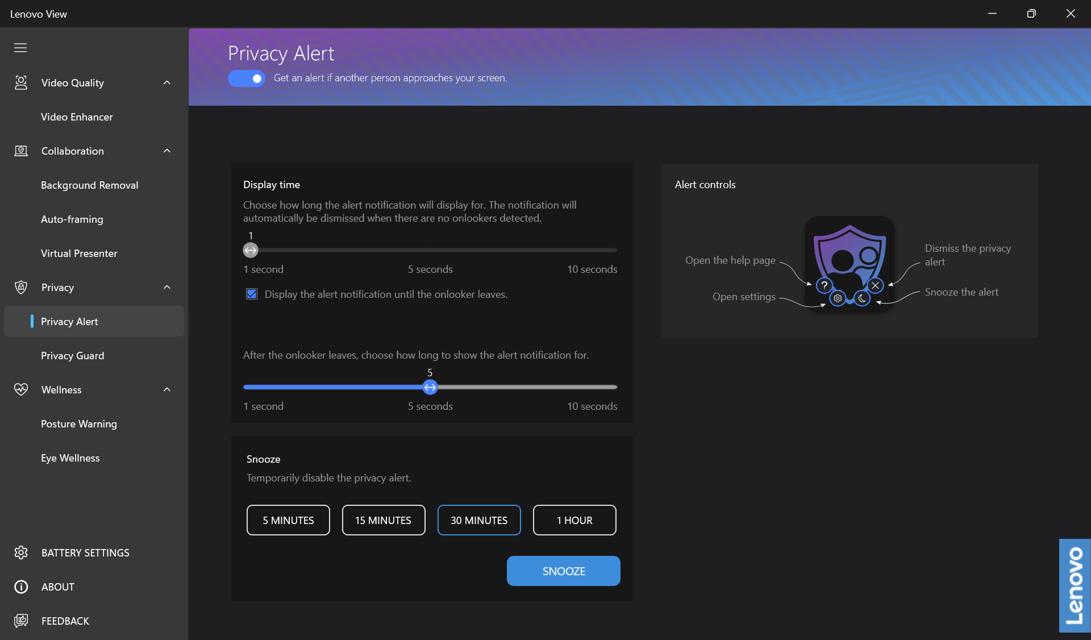Click the Display time slider handle
The image size is (1091, 640).
[251, 250]
